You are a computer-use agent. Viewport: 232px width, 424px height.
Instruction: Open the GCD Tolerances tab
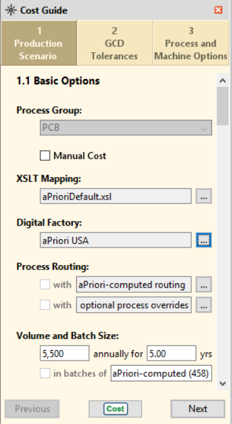(x=114, y=43)
